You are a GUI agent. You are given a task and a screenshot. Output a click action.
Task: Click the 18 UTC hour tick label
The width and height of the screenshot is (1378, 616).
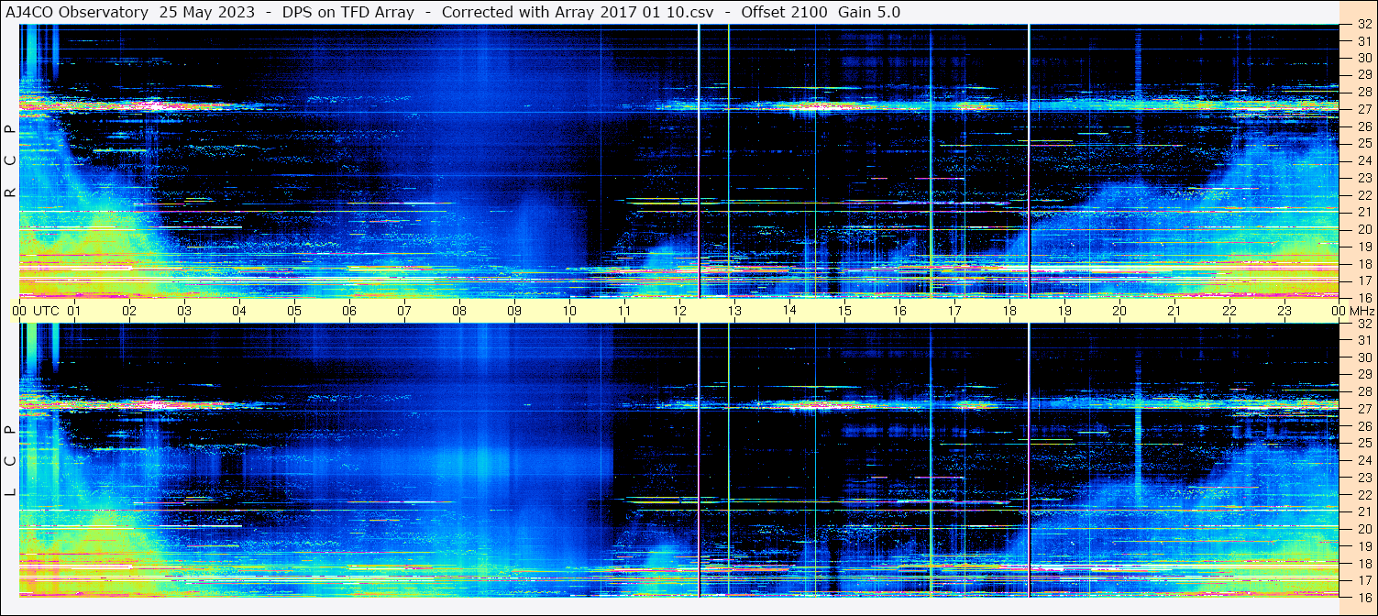pyautogui.click(x=1009, y=311)
